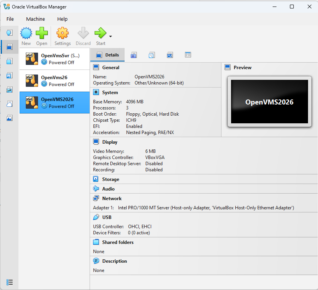
Task: Click the 6 MB video memory value
Action: 150,151
